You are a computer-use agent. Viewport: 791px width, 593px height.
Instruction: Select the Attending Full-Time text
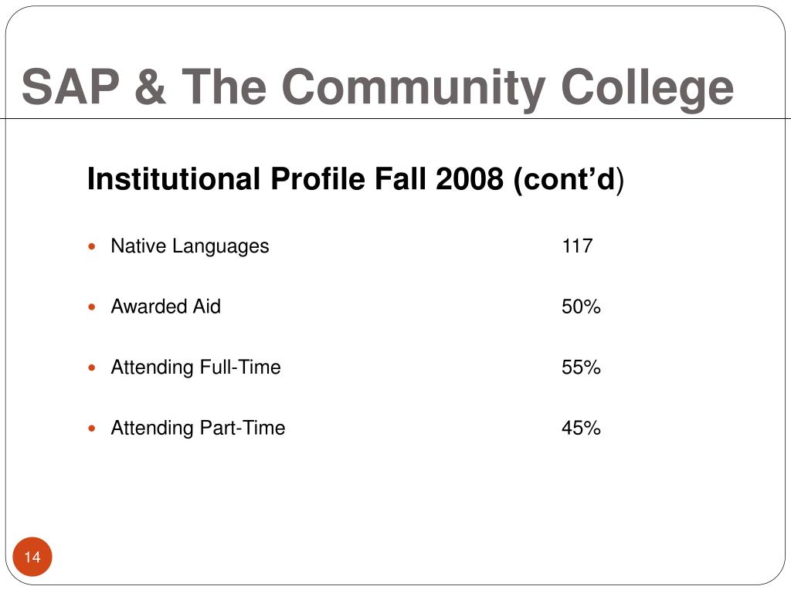click(x=195, y=368)
